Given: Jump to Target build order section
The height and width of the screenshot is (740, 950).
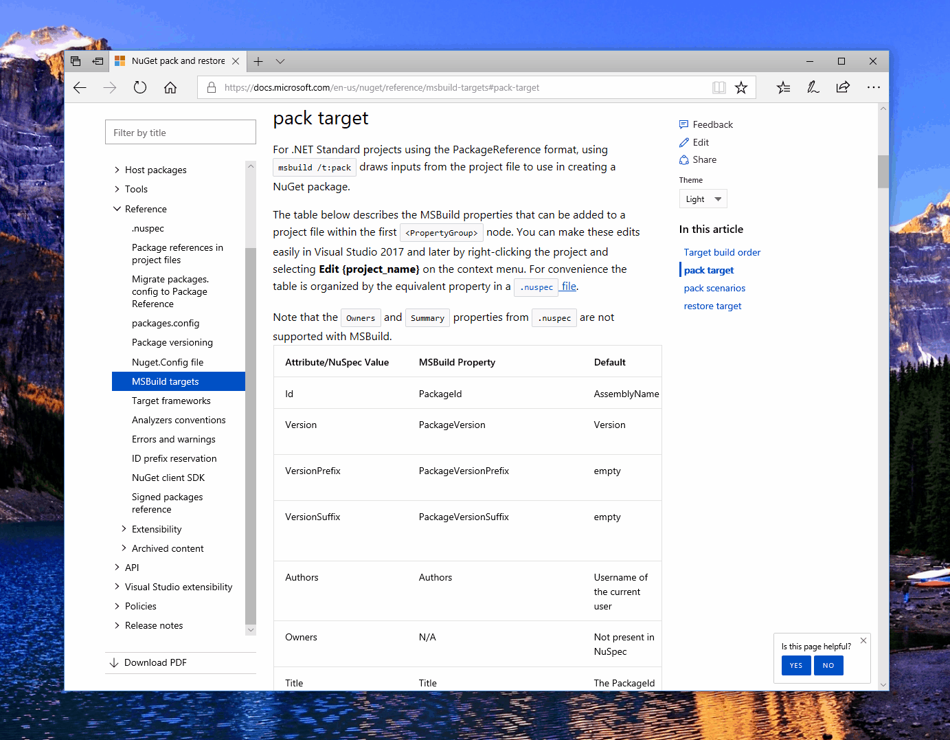Looking at the screenshot, I should pos(722,252).
